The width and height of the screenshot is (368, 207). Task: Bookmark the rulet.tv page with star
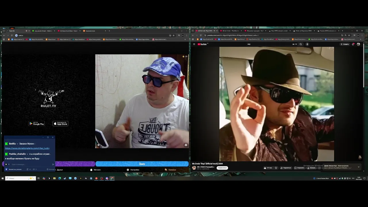173,35
